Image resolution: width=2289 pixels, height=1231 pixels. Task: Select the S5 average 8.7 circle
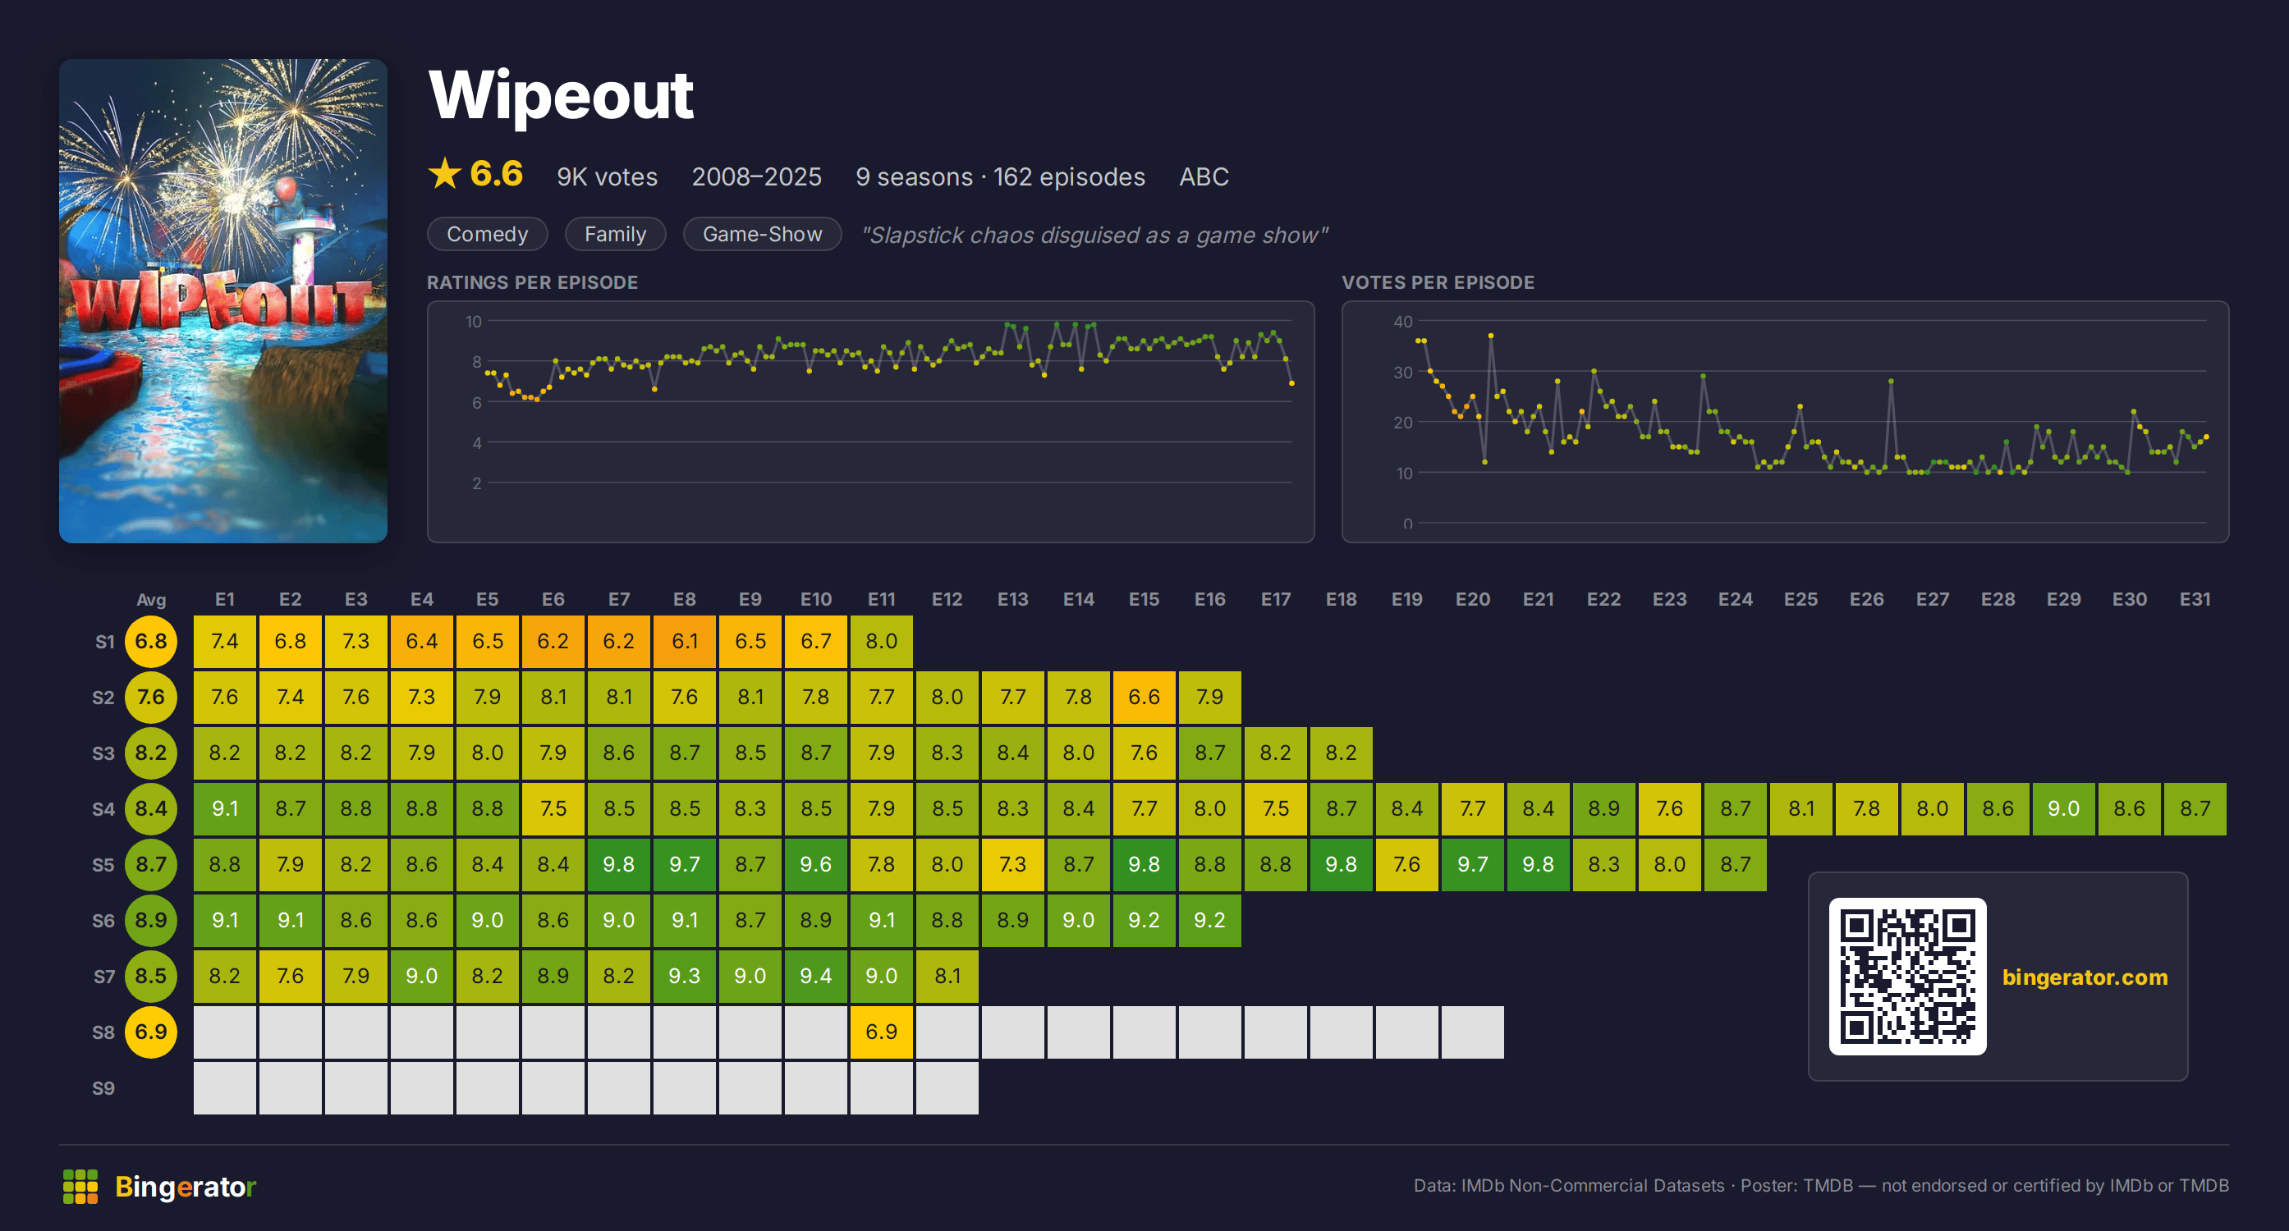coord(151,864)
